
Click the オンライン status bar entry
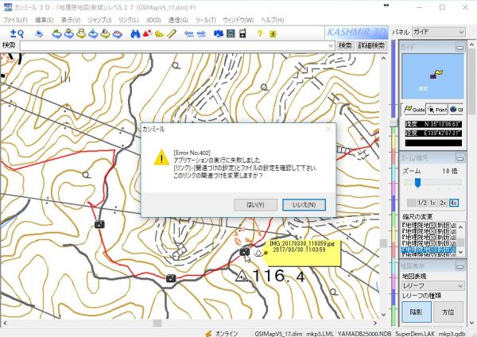pyautogui.click(x=222, y=333)
